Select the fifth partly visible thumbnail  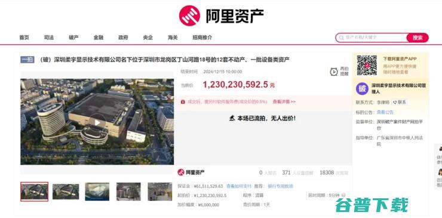(x=160, y=192)
